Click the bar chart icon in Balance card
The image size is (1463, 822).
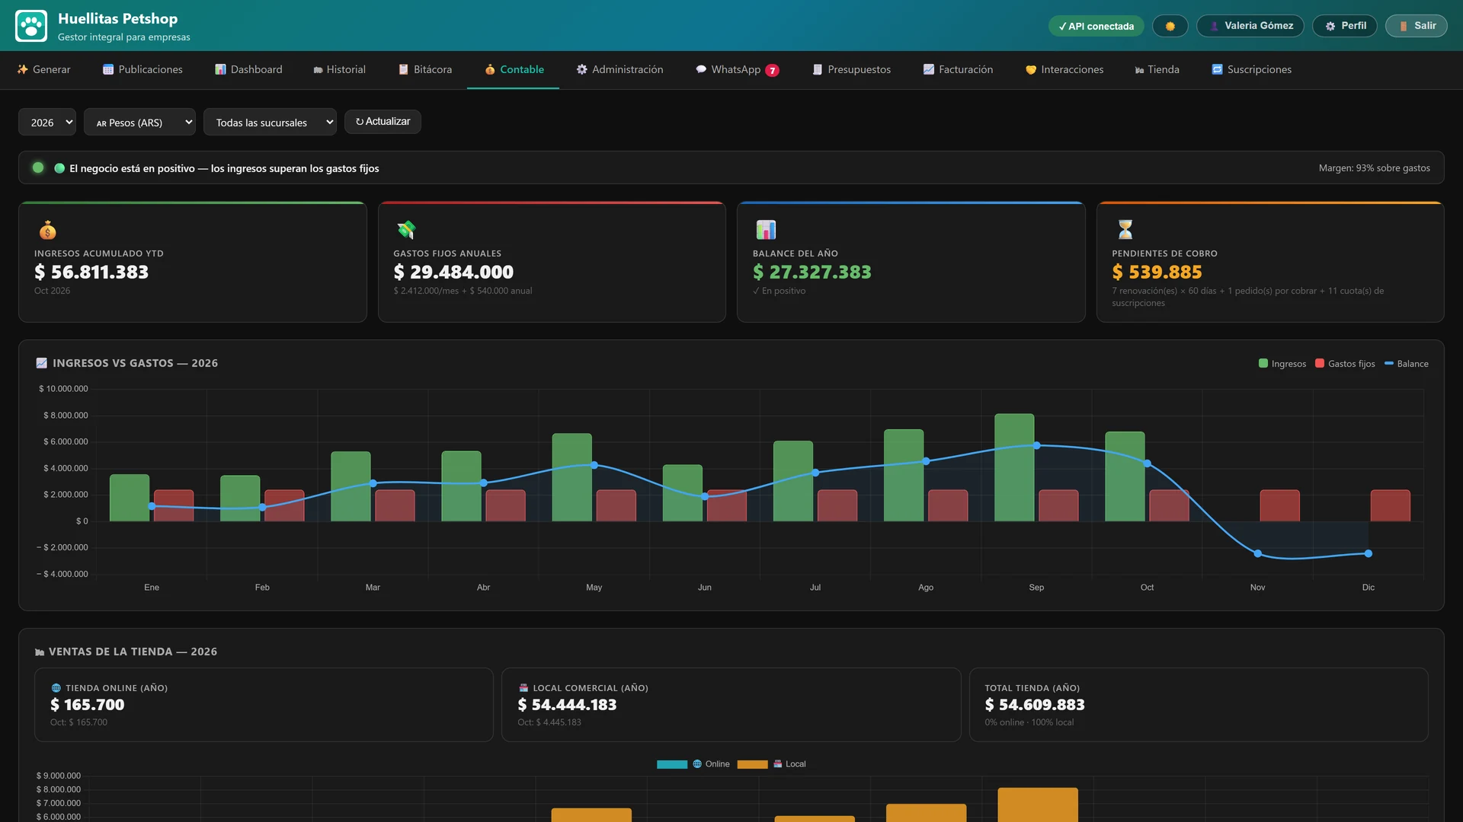click(765, 230)
